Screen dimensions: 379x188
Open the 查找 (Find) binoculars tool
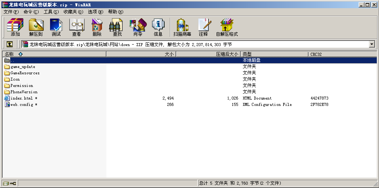pos(117,27)
